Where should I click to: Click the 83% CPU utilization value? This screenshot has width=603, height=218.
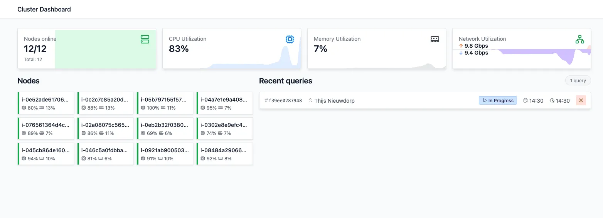tap(179, 48)
